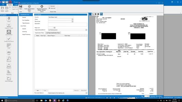Click the fit image viewer toolbar icon

[101, 14]
